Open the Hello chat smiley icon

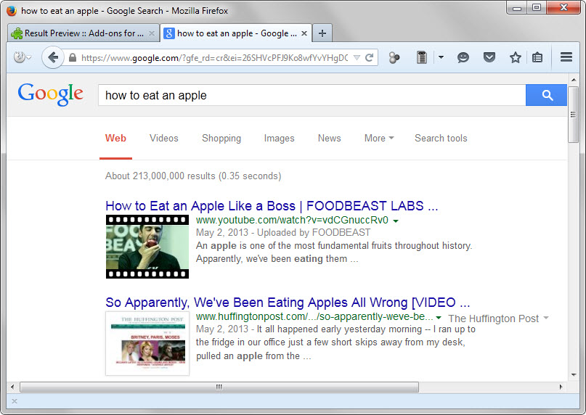[x=463, y=57]
